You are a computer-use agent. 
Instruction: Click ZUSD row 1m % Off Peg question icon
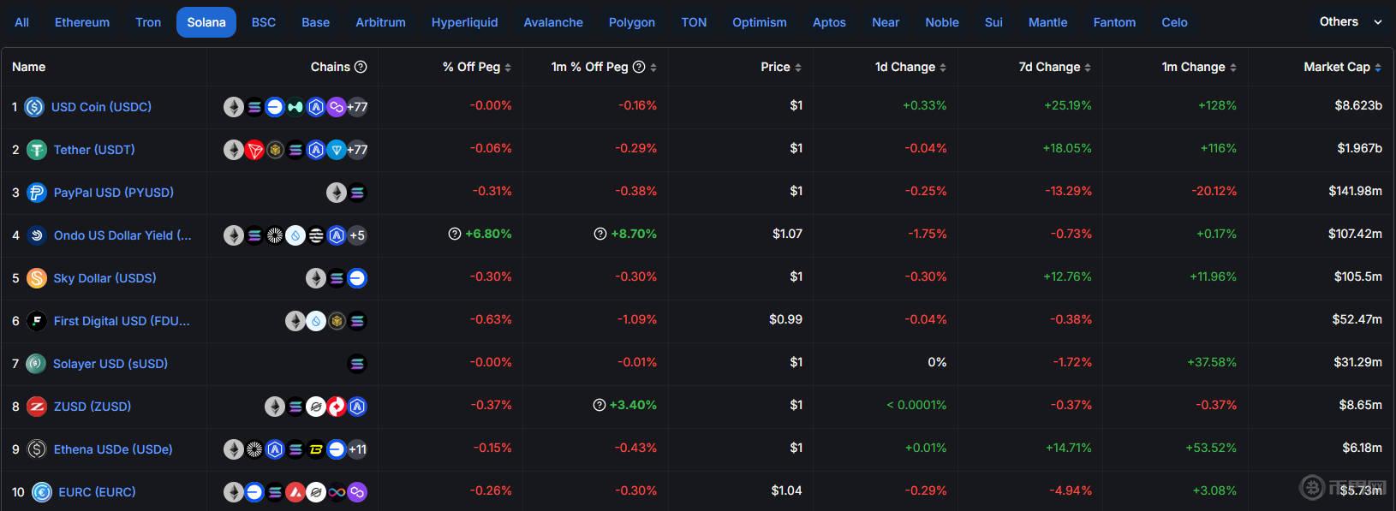[x=600, y=405]
